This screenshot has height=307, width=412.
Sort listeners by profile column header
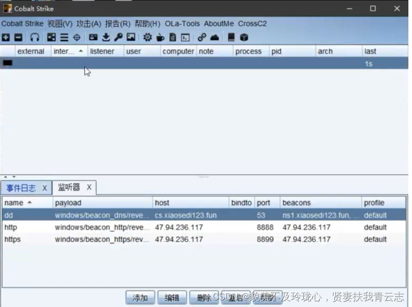(x=384, y=202)
